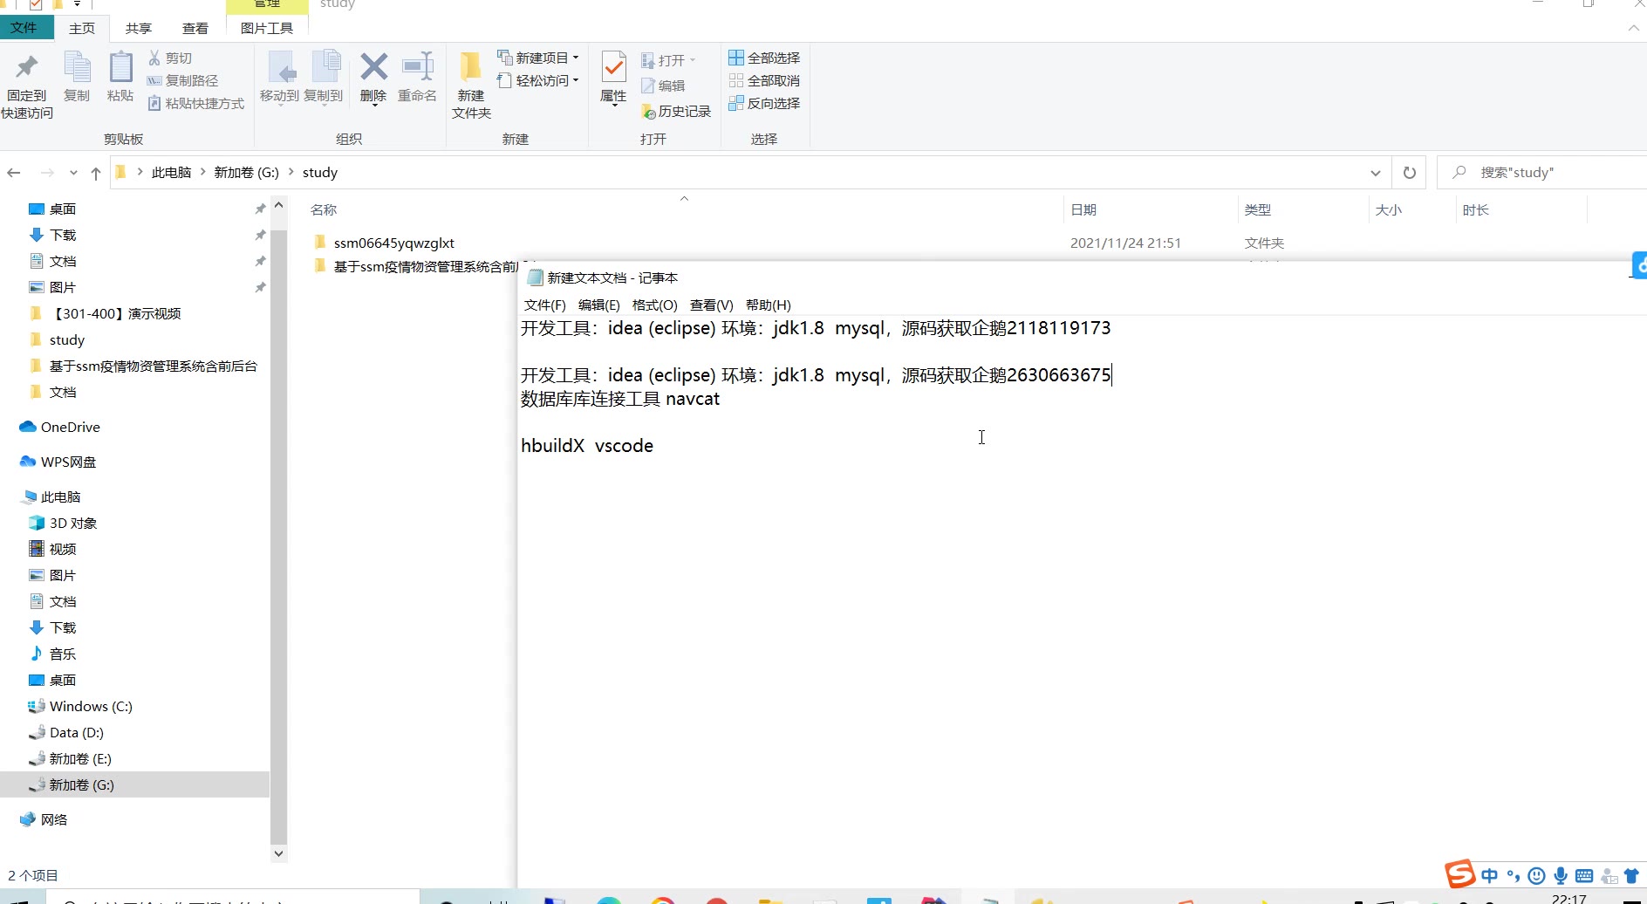Click the red Delete icon
The height and width of the screenshot is (904, 1647).
point(373,77)
